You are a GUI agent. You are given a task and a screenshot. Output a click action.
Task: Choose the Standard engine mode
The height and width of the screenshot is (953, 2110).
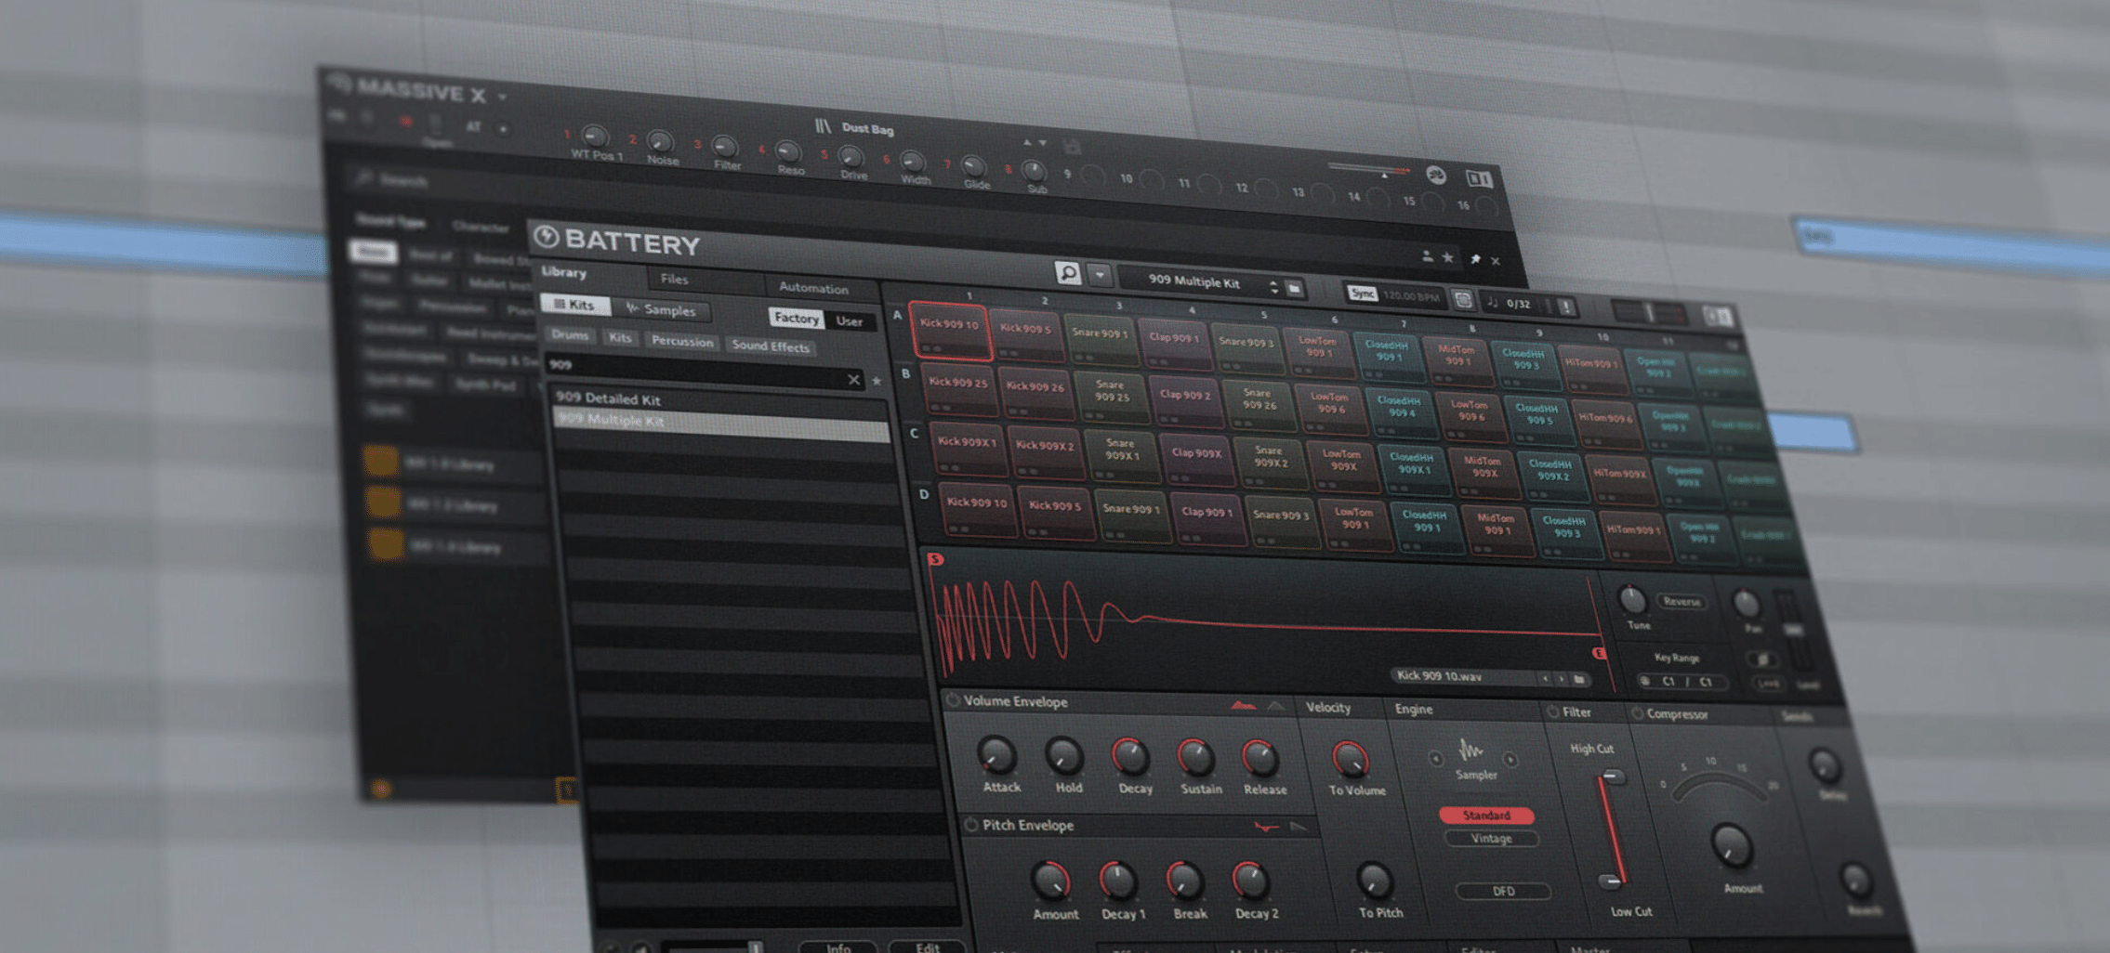1486,816
